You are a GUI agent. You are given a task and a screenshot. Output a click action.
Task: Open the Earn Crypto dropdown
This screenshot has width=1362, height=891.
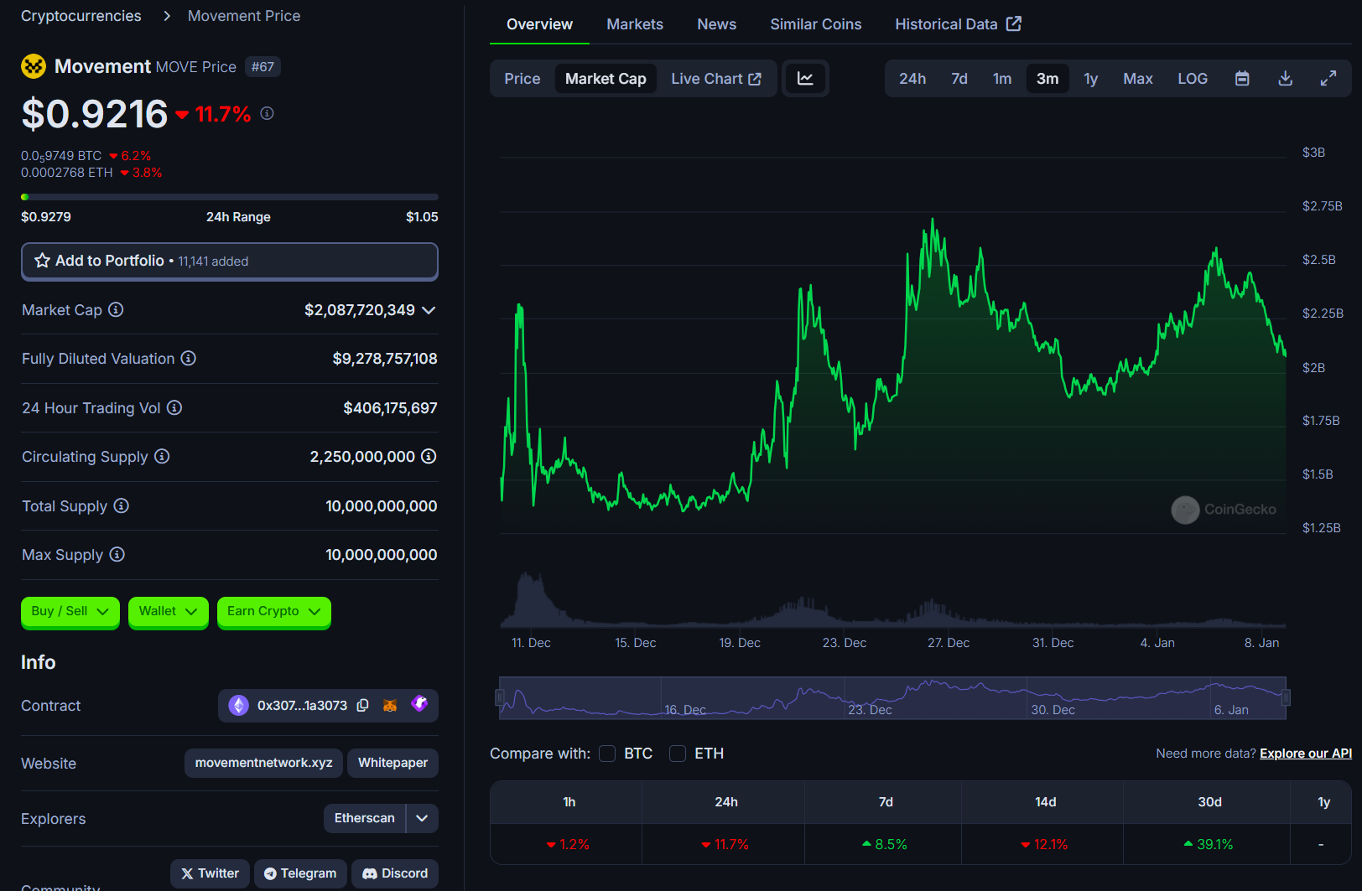(274, 611)
